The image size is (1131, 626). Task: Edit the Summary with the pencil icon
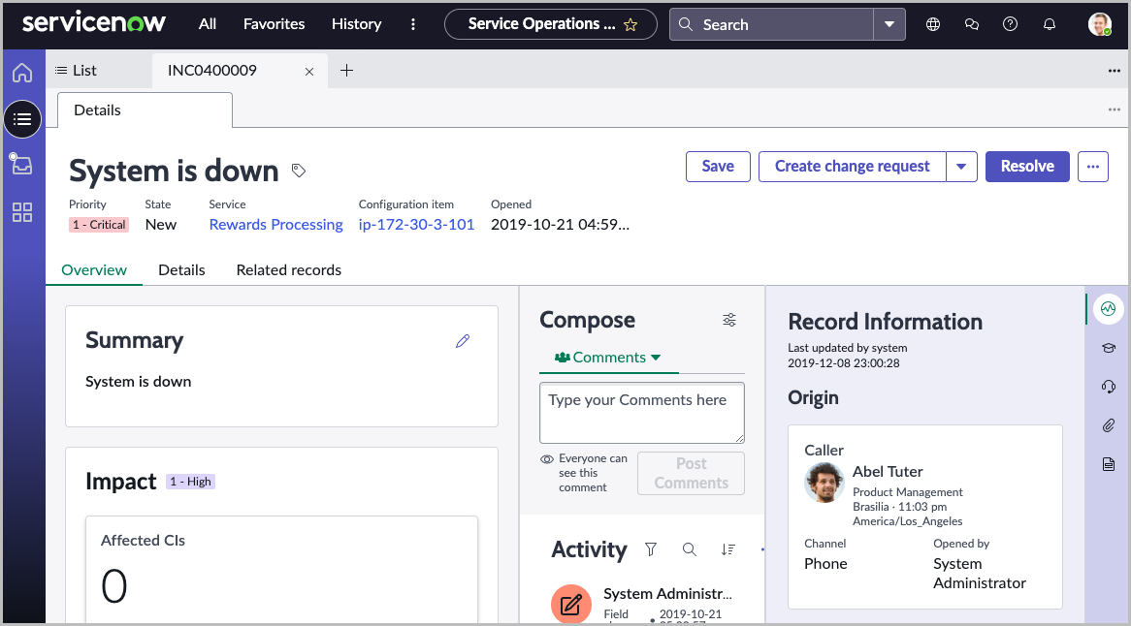[463, 341]
